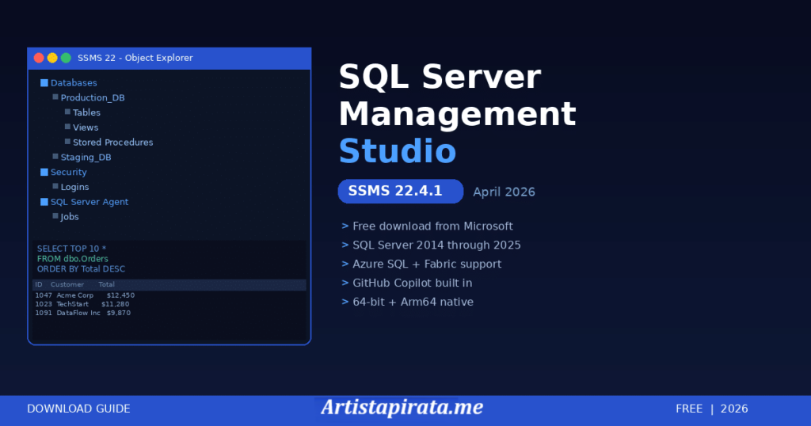Click the square icon beside Stored Procedures

[x=68, y=142]
